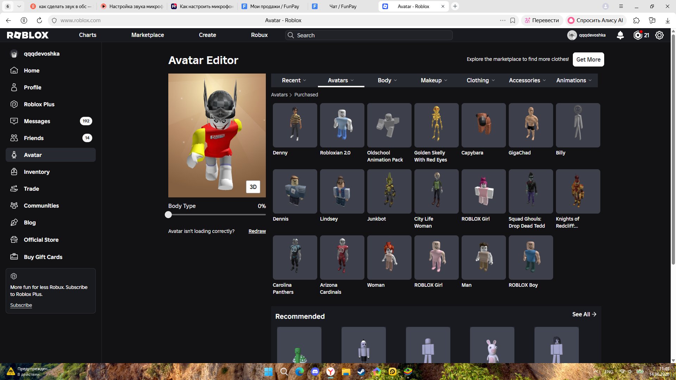Open the notifications bell icon
The width and height of the screenshot is (676, 380).
tap(620, 35)
